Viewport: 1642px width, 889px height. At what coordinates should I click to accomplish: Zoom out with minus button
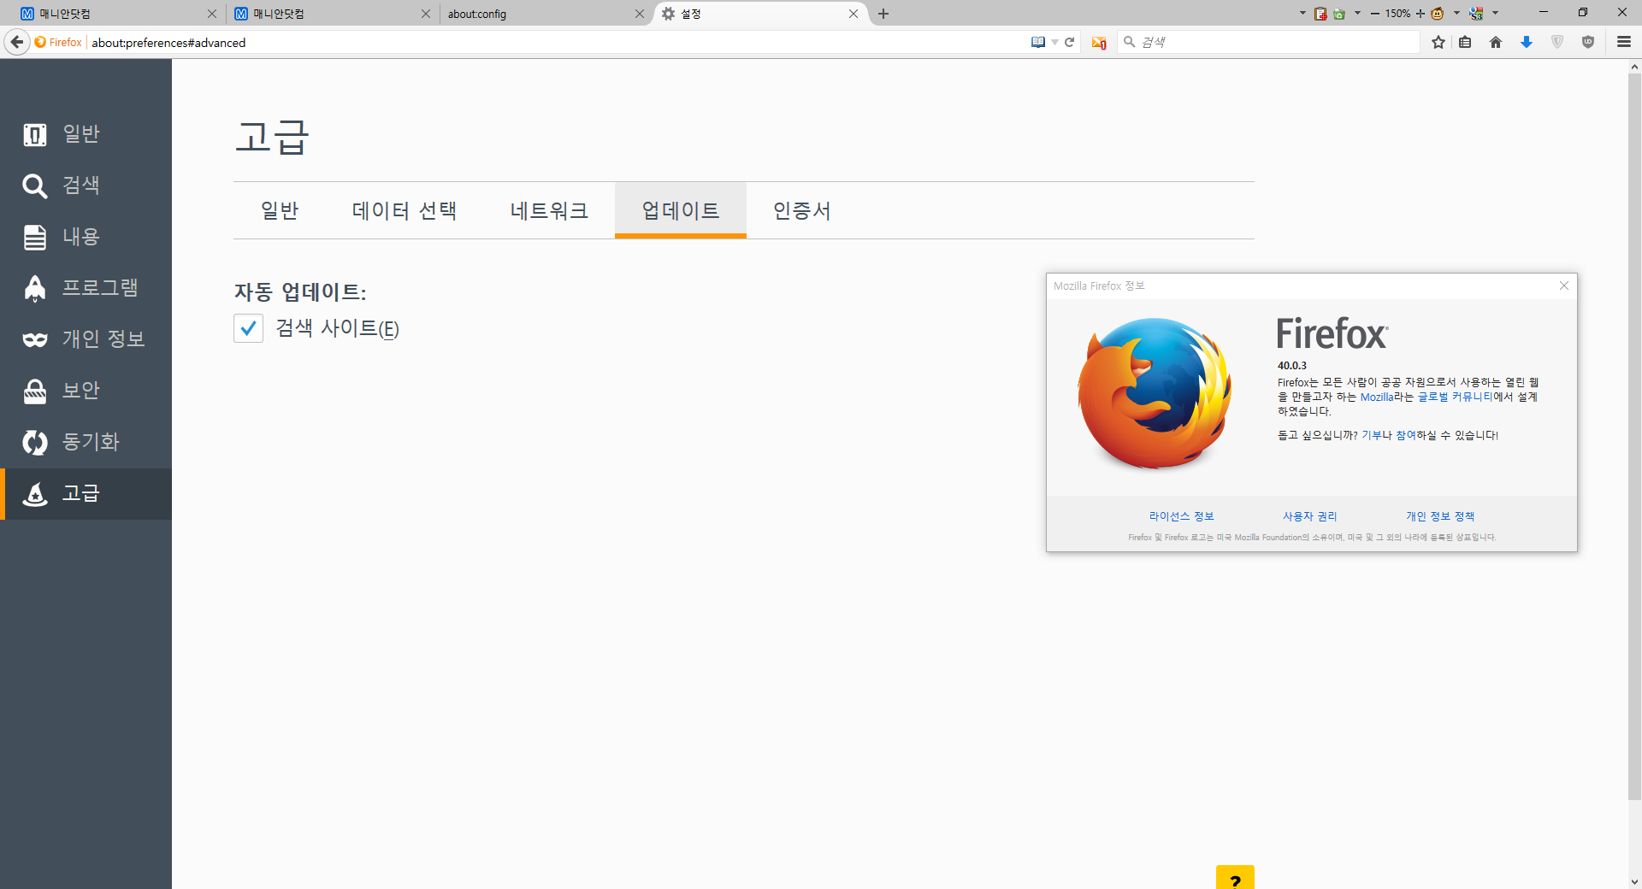(1374, 14)
